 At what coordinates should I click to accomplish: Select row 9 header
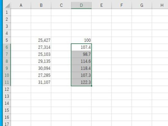7,68
